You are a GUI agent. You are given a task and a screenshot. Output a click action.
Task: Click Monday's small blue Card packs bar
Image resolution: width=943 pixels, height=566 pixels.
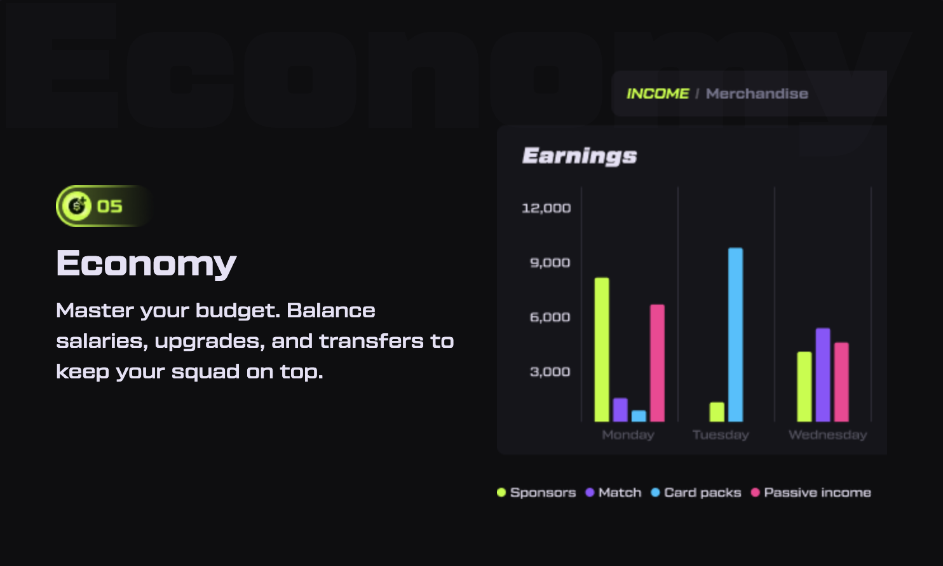tap(639, 416)
